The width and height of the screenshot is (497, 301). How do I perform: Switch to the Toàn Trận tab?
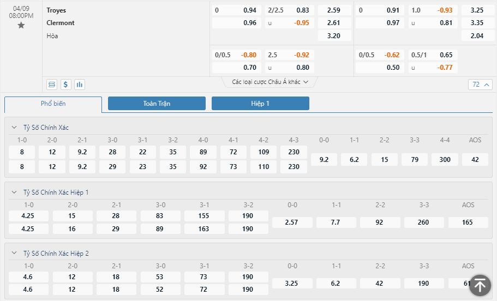point(157,104)
